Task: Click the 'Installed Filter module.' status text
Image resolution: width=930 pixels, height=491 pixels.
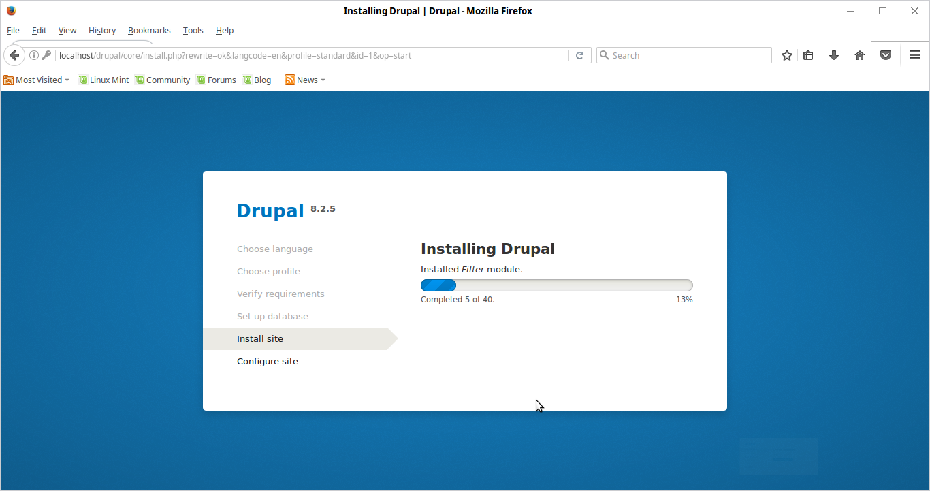Action: pos(472,269)
